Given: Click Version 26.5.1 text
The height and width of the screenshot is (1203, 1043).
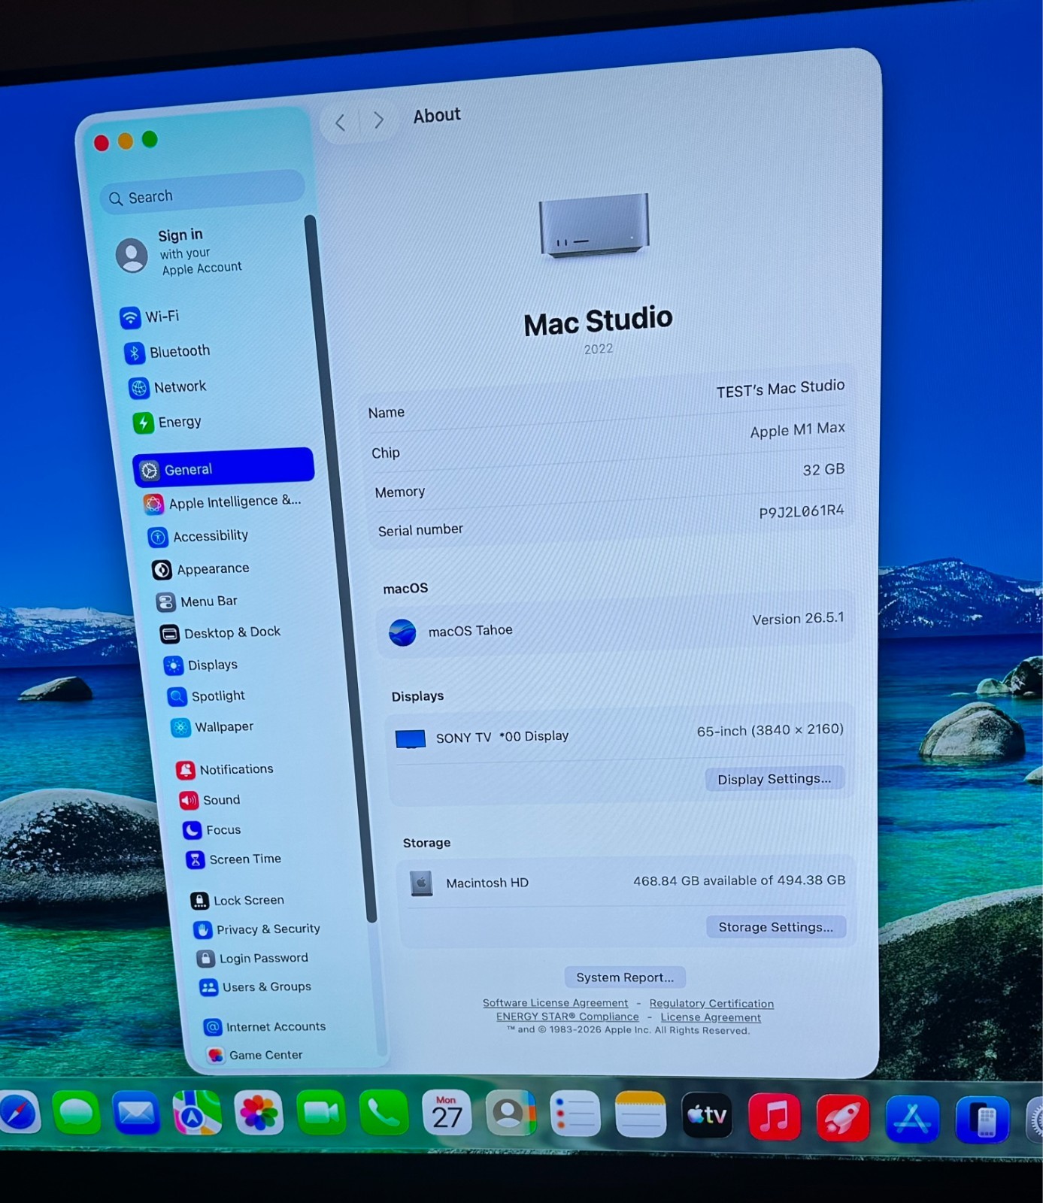Looking at the screenshot, I should 798,618.
